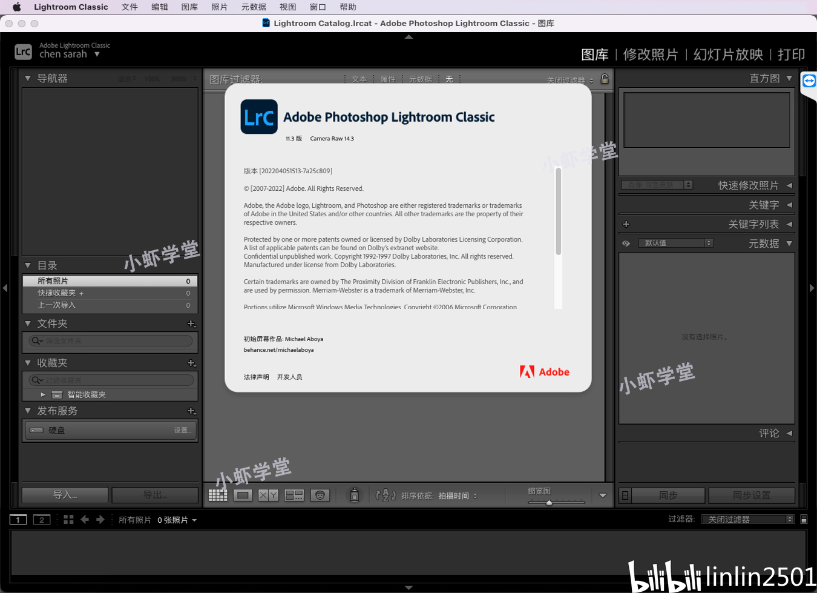Click the filter lock icon
Image resolution: width=817 pixels, height=593 pixels.
[x=605, y=79]
